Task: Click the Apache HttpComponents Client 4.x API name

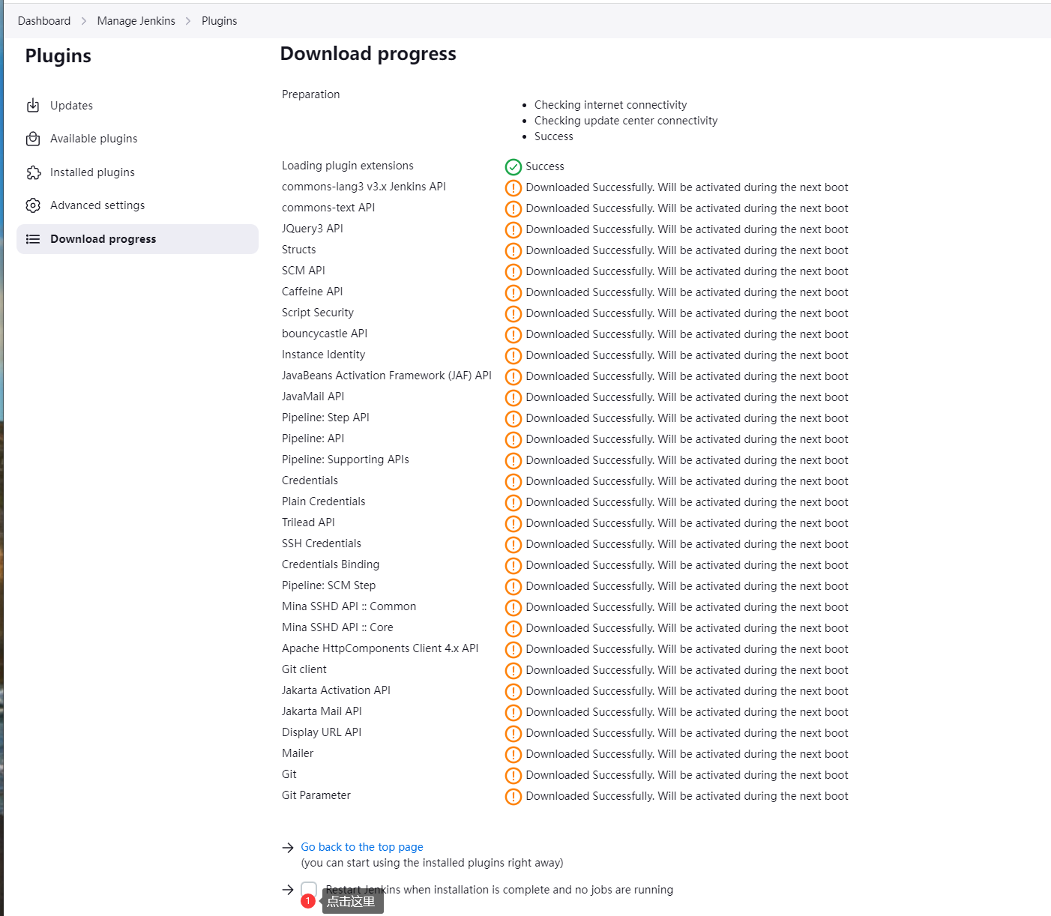Action: (x=380, y=648)
